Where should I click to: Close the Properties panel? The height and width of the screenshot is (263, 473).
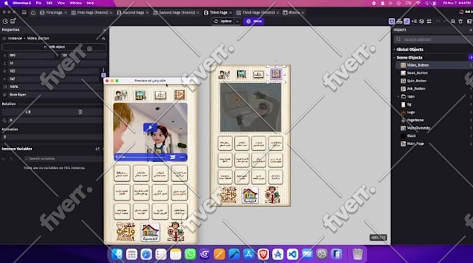click(104, 30)
